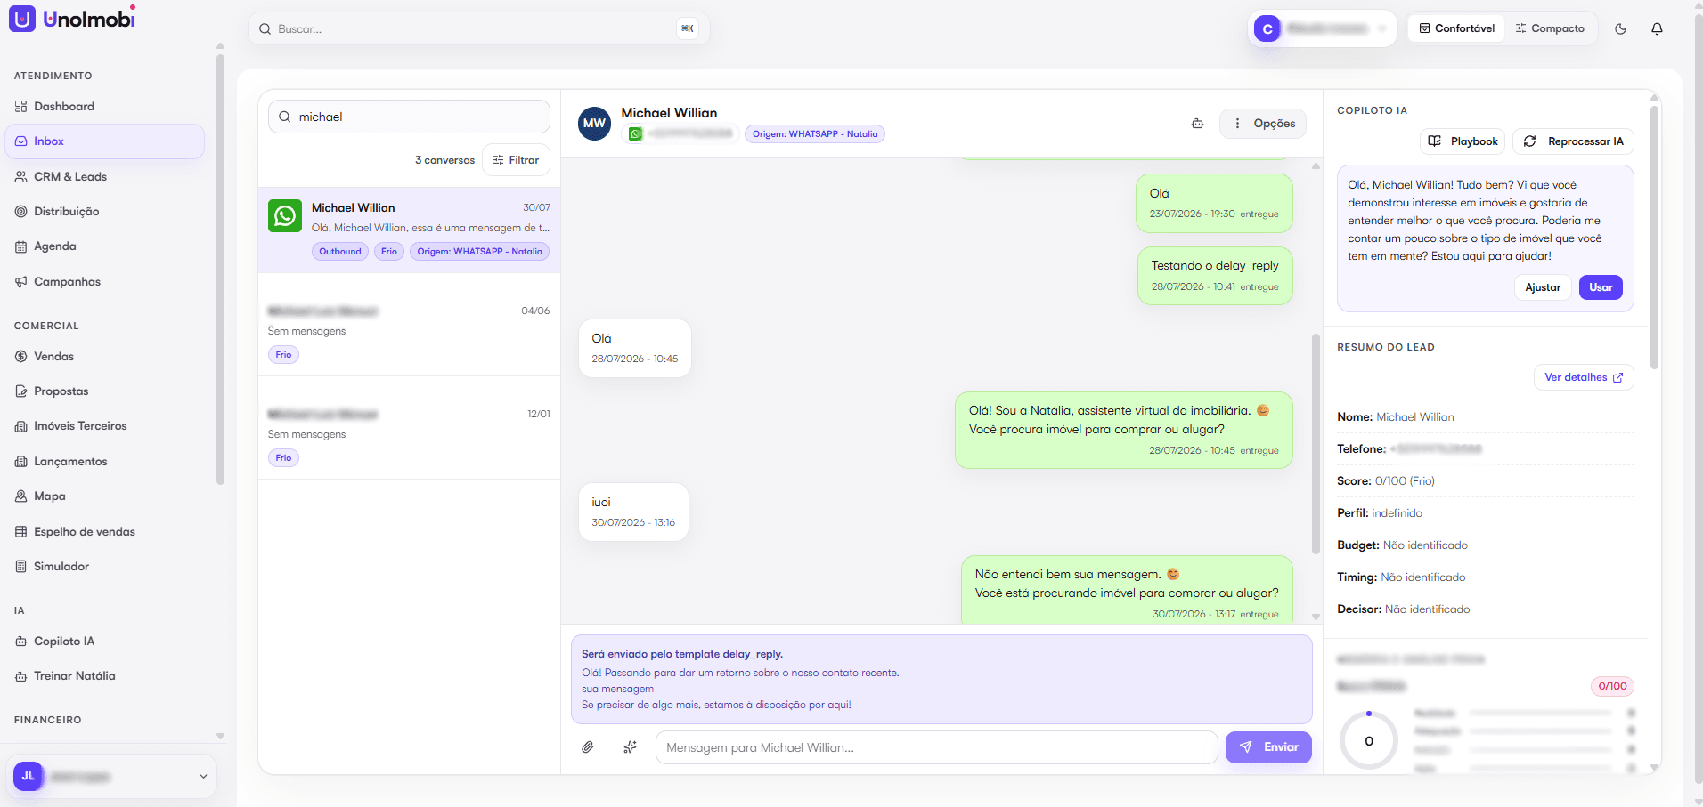Viewport: 1703px width, 807px height.
Task: Click the lead score circular gauge
Action: (1369, 740)
